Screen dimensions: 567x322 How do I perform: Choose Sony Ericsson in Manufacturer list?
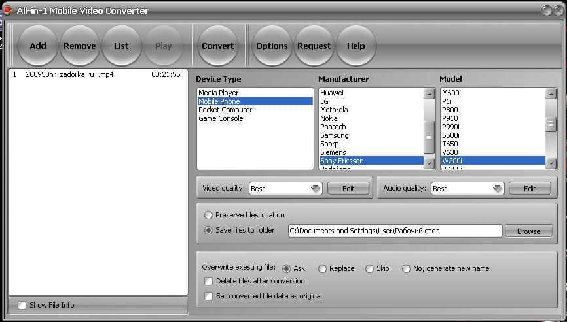(x=371, y=161)
